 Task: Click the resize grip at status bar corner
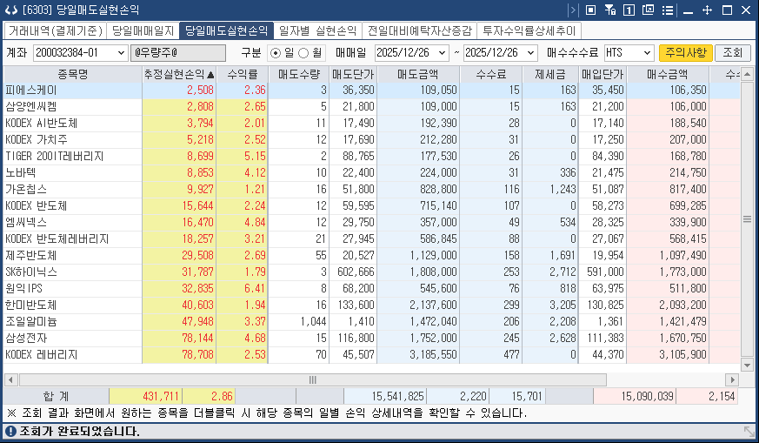click(749, 431)
